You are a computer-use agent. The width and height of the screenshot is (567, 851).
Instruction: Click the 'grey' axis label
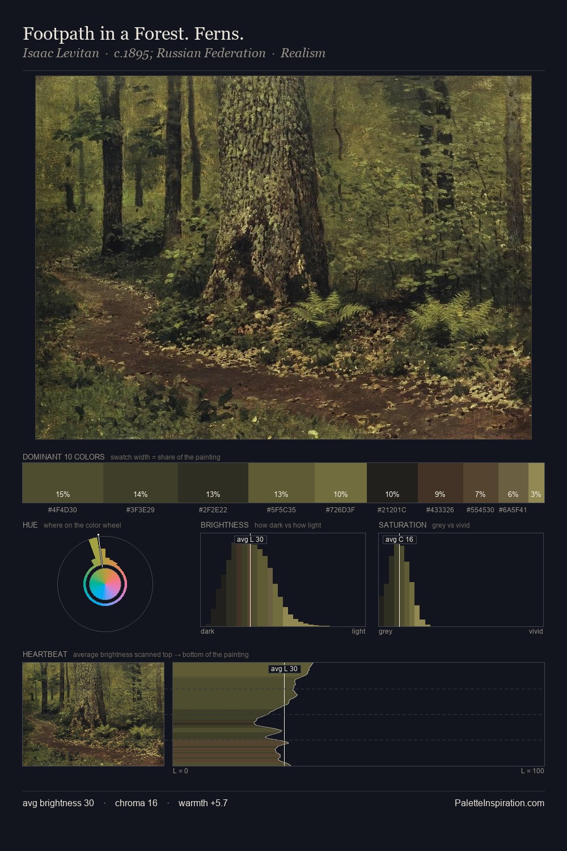click(386, 631)
